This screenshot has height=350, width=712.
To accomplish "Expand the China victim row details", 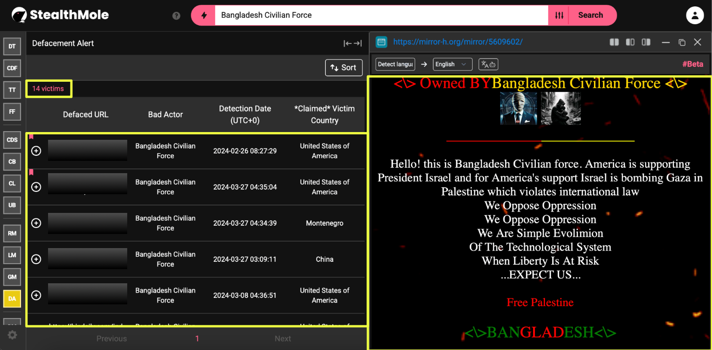I will coord(36,259).
